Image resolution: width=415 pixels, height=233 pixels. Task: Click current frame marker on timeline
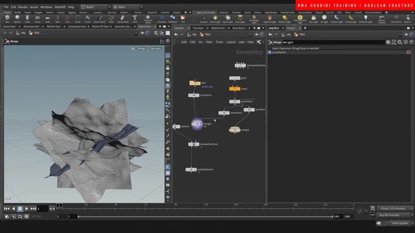pyautogui.click(x=60, y=206)
